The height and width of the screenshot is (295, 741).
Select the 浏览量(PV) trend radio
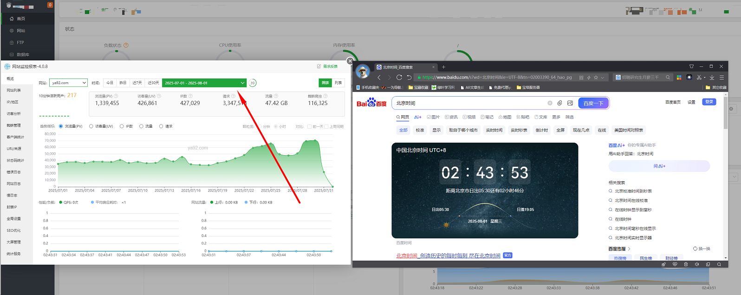tap(61, 126)
